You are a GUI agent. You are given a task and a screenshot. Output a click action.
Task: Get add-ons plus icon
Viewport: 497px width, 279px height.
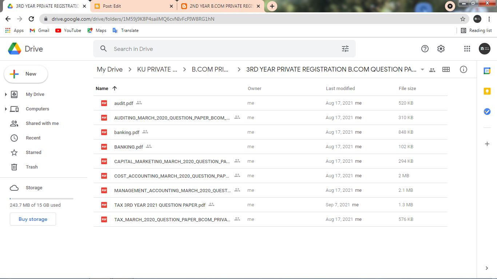pos(487,144)
